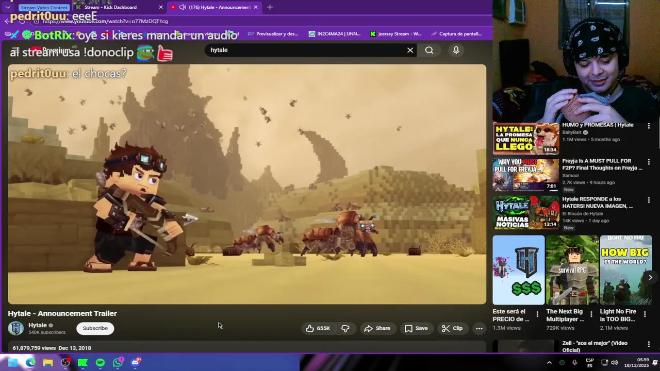Viewport: 660px width, 371px height.
Task: Click 'Hytale - Announcement Trailer' title
Action: coord(62,313)
